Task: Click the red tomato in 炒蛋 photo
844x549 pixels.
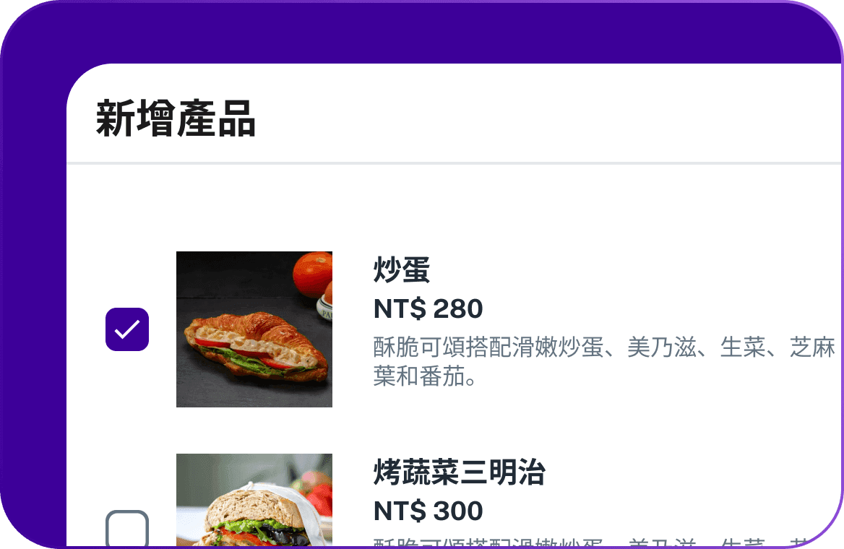Action: 312,274
